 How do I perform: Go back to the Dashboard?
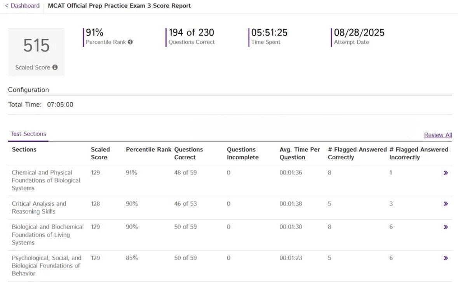point(22,6)
